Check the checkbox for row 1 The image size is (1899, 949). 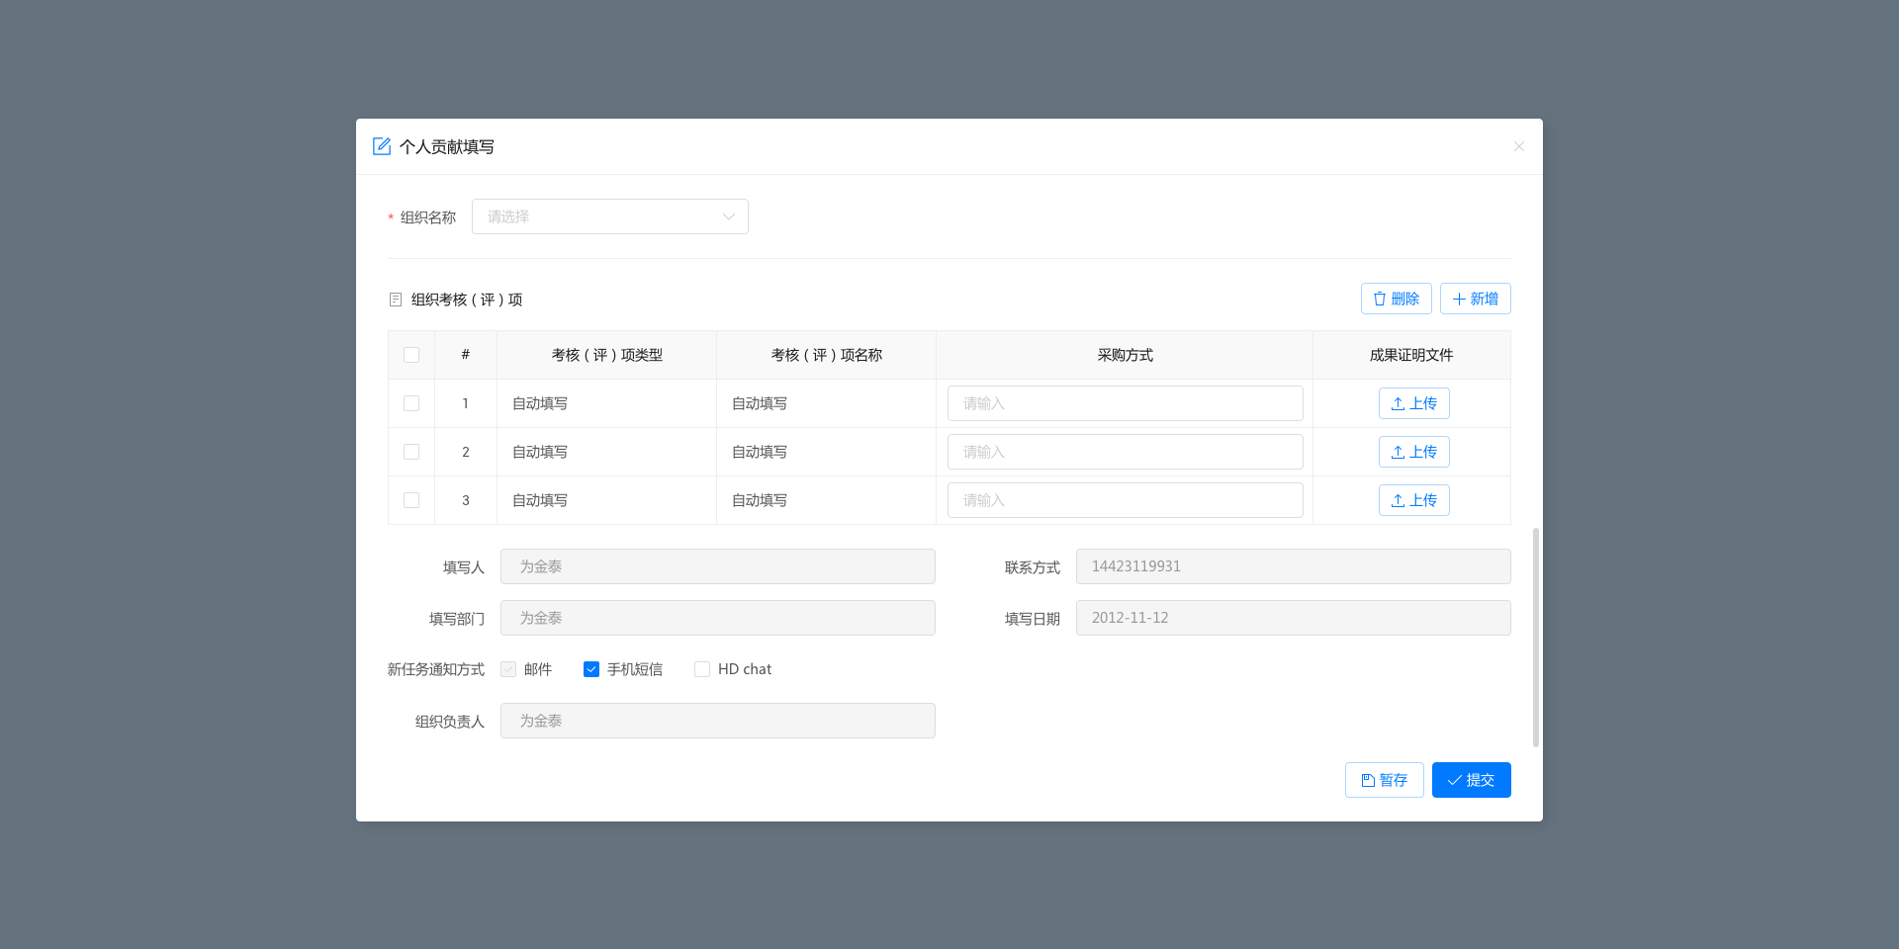[x=411, y=403]
